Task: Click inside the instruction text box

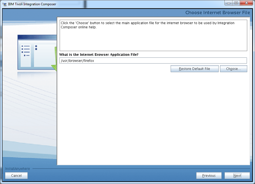Action: point(153,35)
